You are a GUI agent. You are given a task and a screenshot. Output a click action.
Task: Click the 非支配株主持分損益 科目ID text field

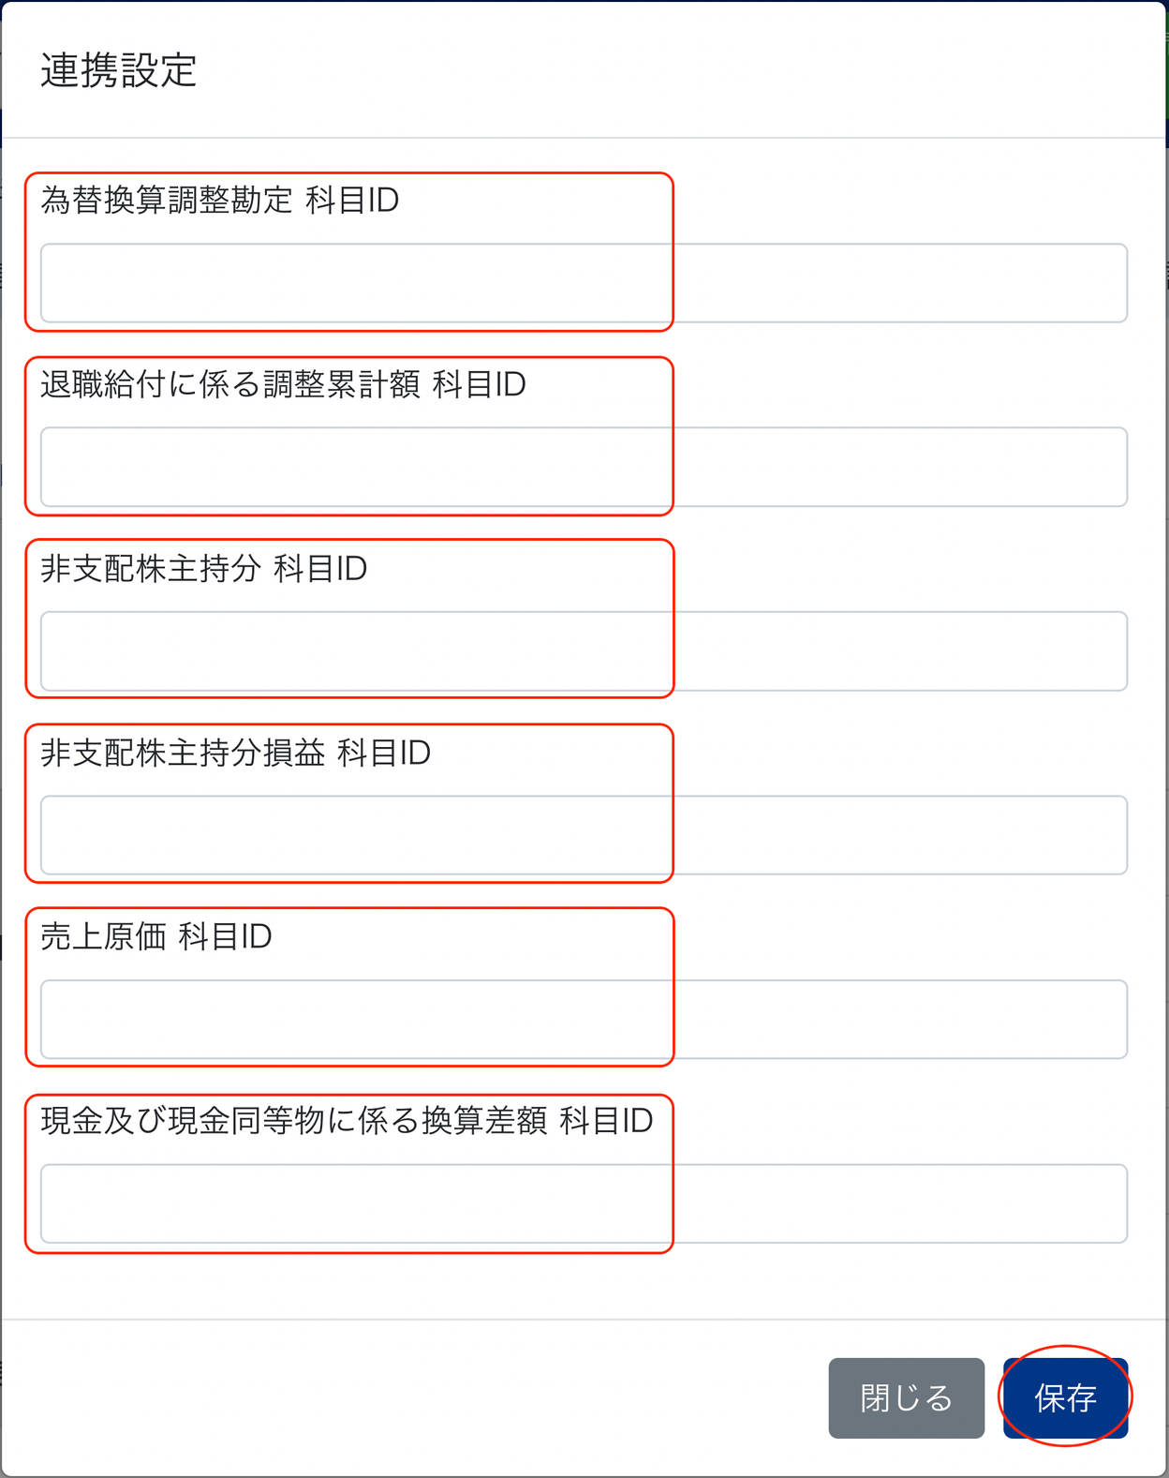583,835
